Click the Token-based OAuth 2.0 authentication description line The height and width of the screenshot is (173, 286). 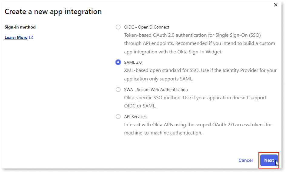pyautogui.click(x=192, y=35)
